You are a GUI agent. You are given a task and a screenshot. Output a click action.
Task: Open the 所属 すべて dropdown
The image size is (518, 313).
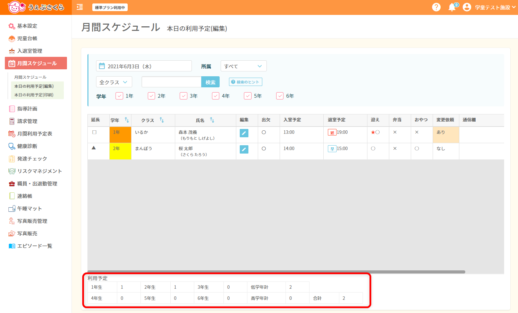click(x=244, y=66)
